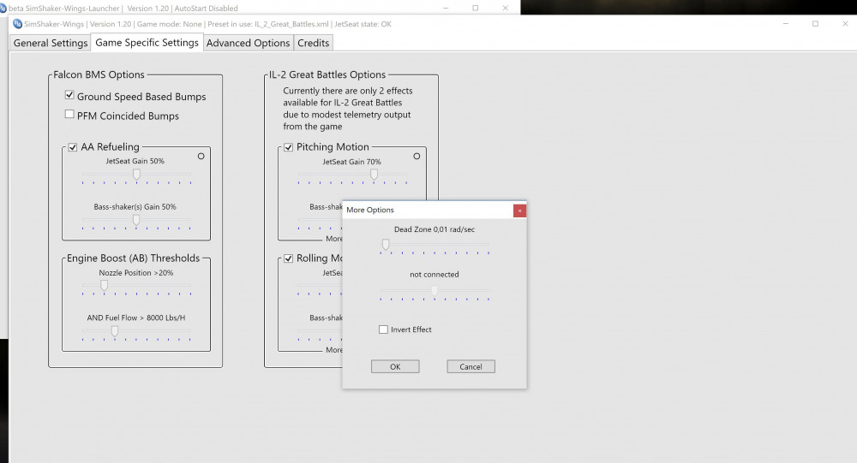
Task: Click OK in More Options dialog
Action: point(395,366)
